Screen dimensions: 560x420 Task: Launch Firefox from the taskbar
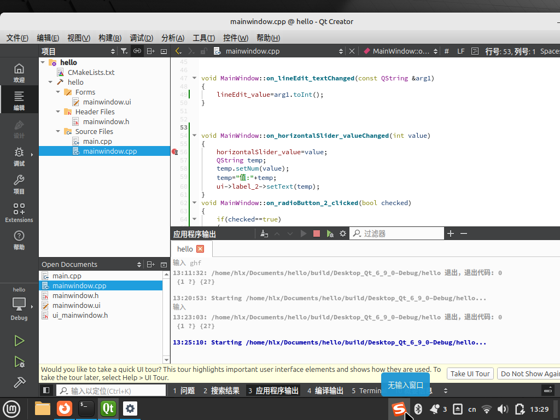65,409
